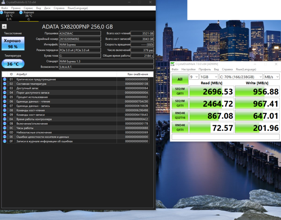Click status circle for 07 Единицы данных - запись
Viewport: 281px width, 220px height.
[x=5, y=106]
